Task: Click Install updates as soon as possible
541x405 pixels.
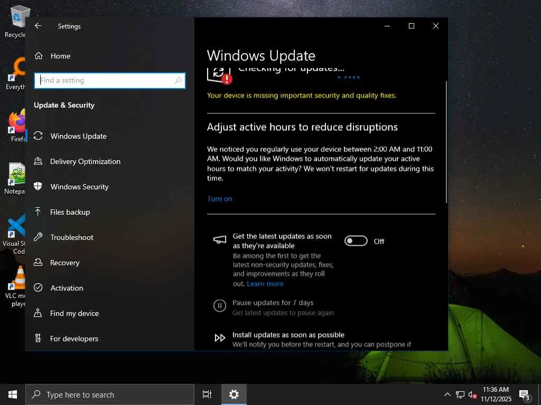Action: pos(288,335)
